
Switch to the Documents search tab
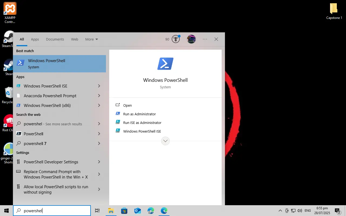click(55, 39)
